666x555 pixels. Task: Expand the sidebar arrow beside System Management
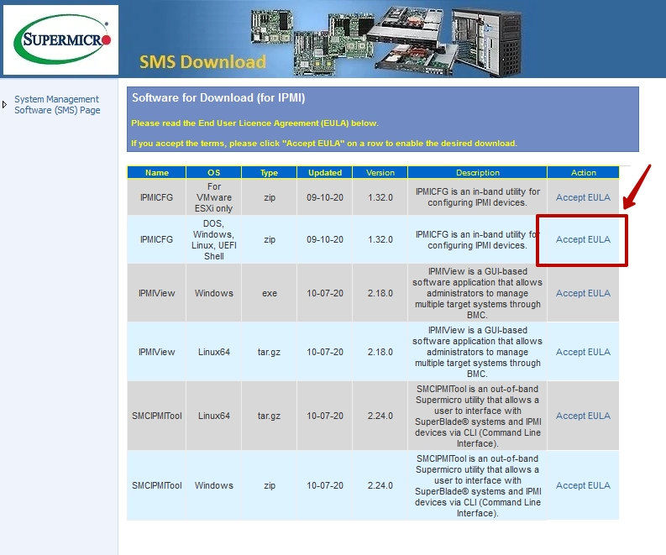[5, 104]
